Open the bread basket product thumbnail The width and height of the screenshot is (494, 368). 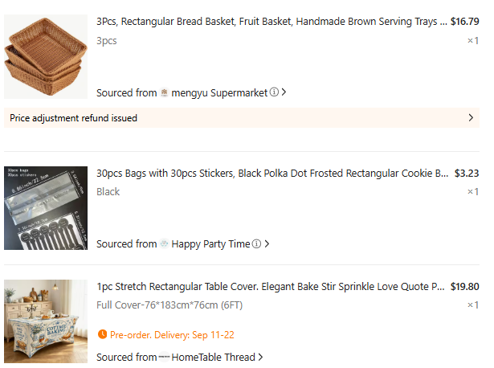tap(46, 57)
